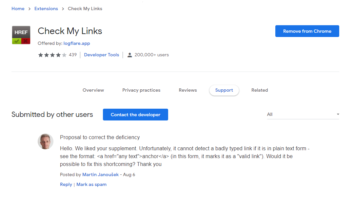Image resolution: width=353 pixels, height=201 pixels.
Task: Switch to the Reviews tab
Action: 187,90
